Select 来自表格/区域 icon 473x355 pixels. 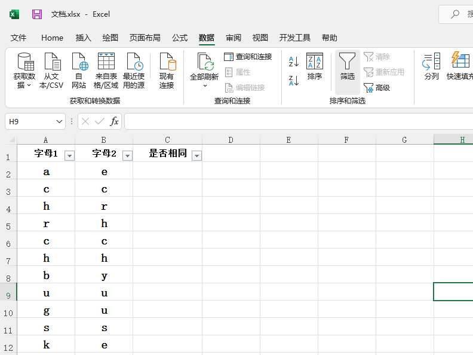tap(106, 62)
